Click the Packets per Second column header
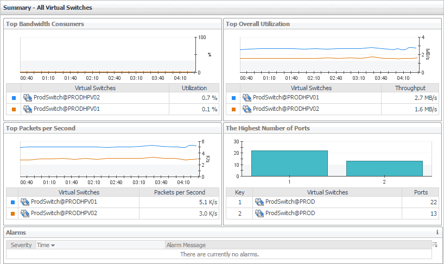The width and height of the screenshot is (444, 264). tap(180, 192)
